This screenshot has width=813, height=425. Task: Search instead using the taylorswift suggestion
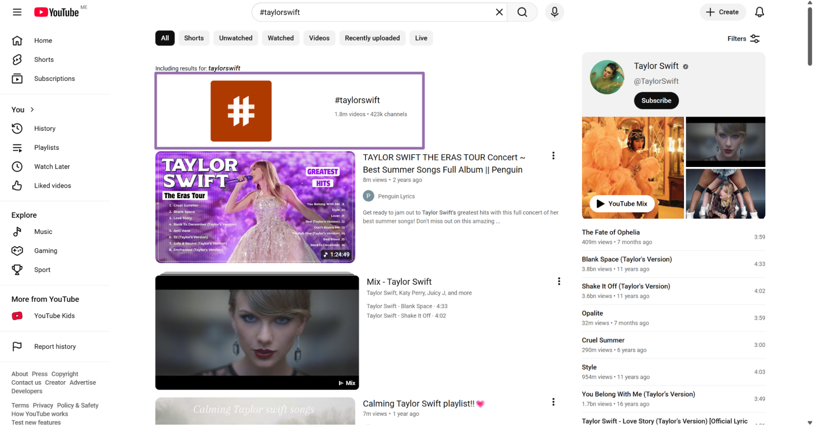point(224,69)
